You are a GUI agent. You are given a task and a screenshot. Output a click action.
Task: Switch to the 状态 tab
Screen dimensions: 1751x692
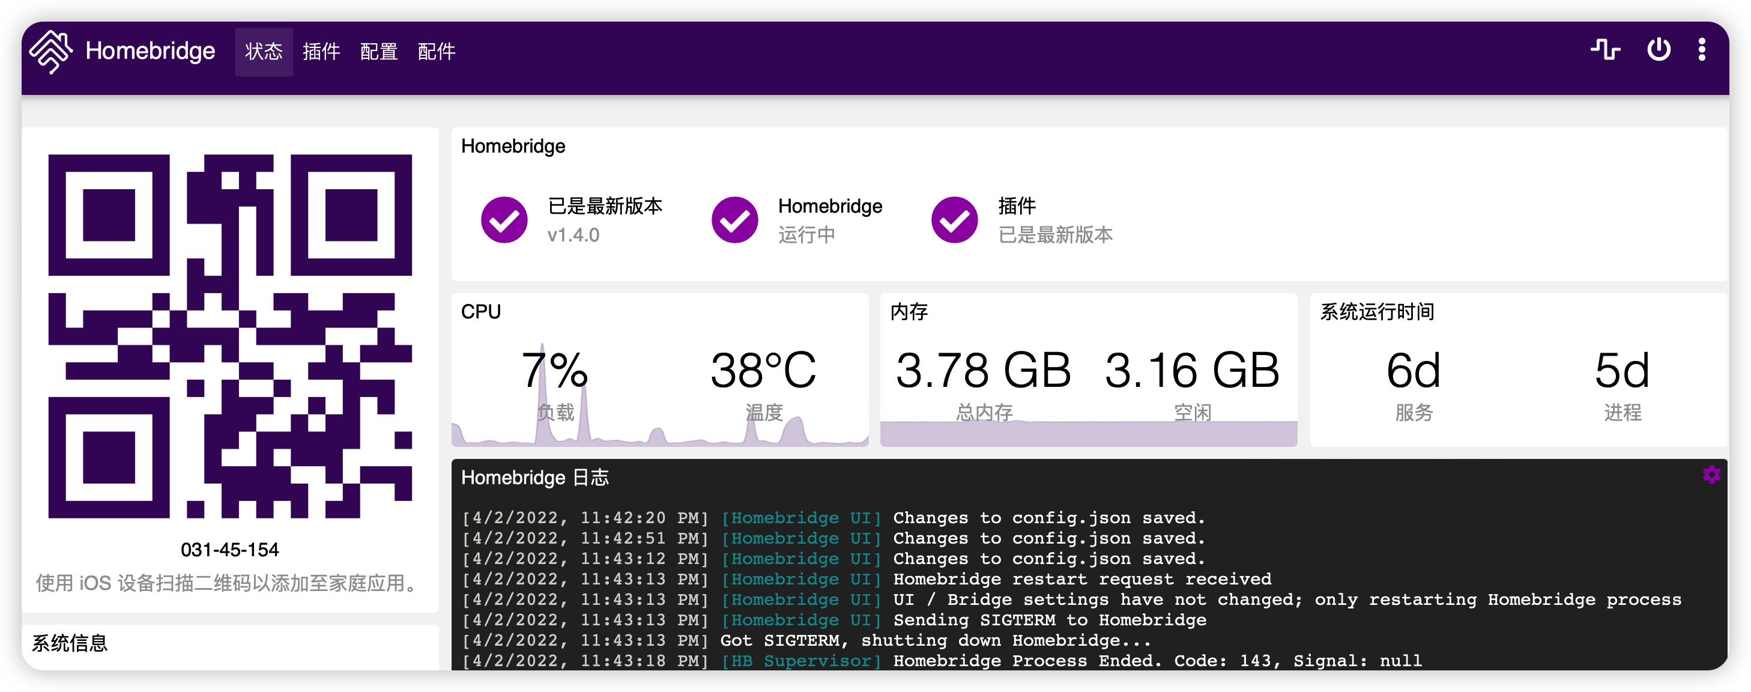point(264,52)
